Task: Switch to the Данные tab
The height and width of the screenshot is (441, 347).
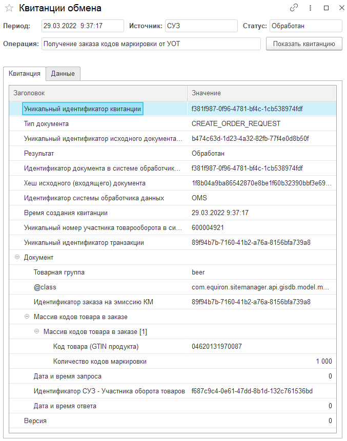Action: (x=63, y=74)
